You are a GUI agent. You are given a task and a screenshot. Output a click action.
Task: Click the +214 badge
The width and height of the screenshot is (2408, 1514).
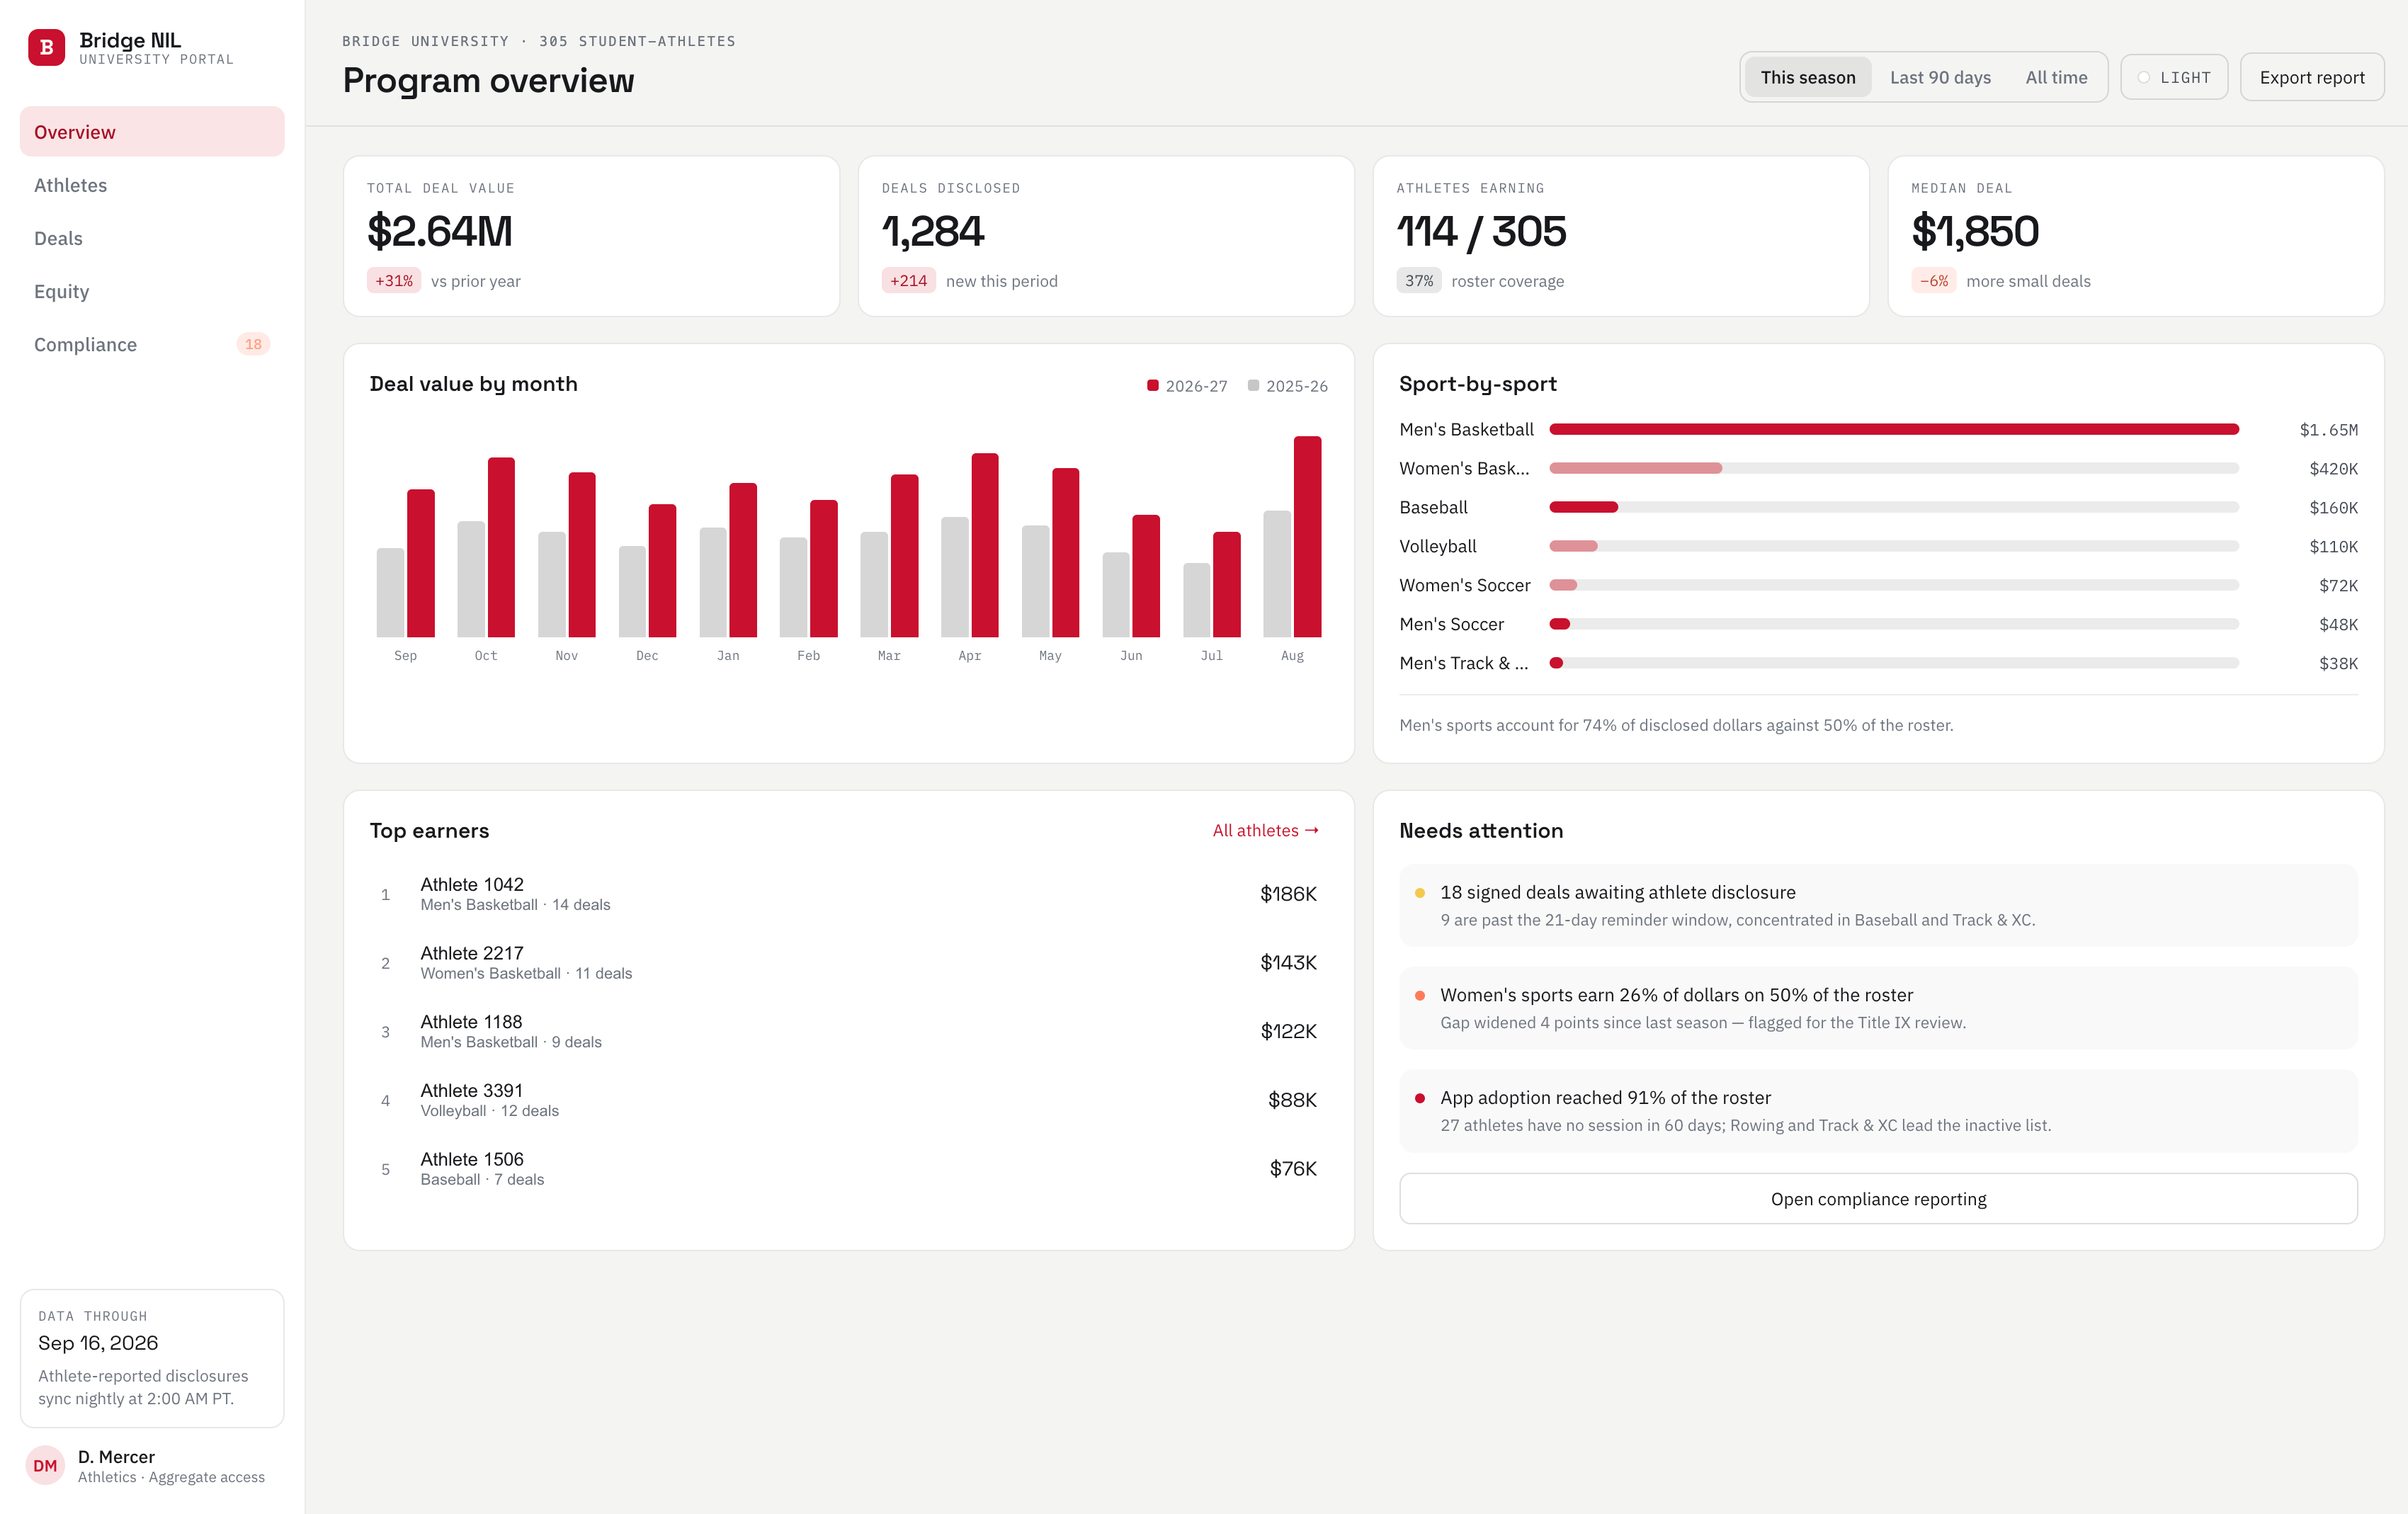click(908, 281)
